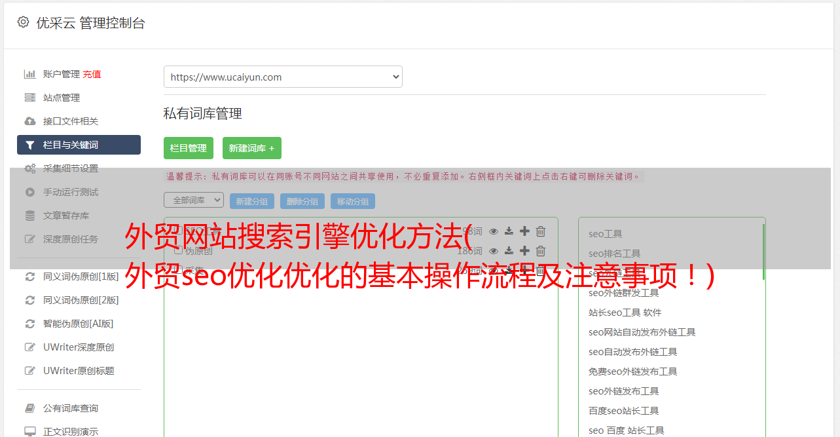Go to UWriter原创标题 in the sidebar
Image resolution: width=840 pixels, height=437 pixels.
(x=79, y=371)
